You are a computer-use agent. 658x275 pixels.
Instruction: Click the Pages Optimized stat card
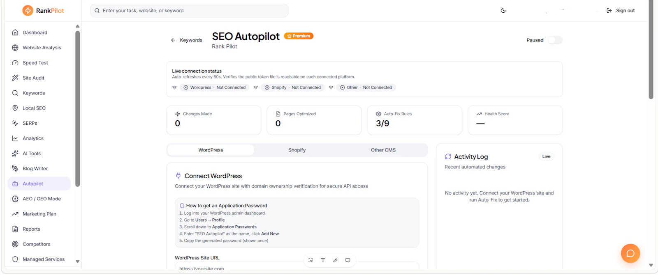pos(314,120)
